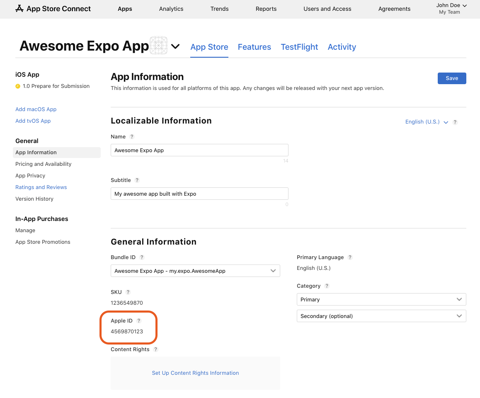Click the Category help question mark
Screen dimensions: 480x398
pos(327,286)
